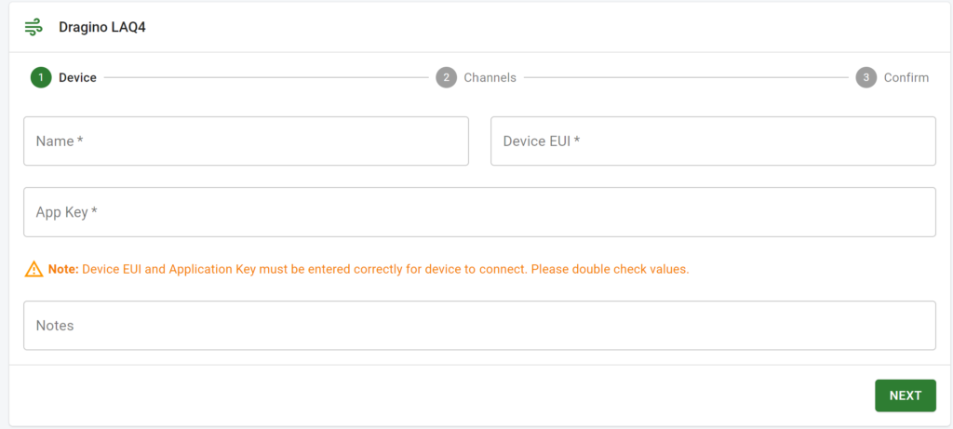Image resolution: width=953 pixels, height=429 pixels.
Task: Click the Dragino LAQ4 title text
Action: [102, 27]
